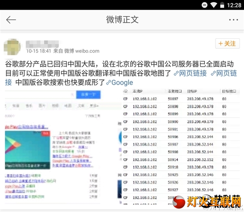Click the 本地IP column header
Screen dimensions: 244x212
(137, 91)
